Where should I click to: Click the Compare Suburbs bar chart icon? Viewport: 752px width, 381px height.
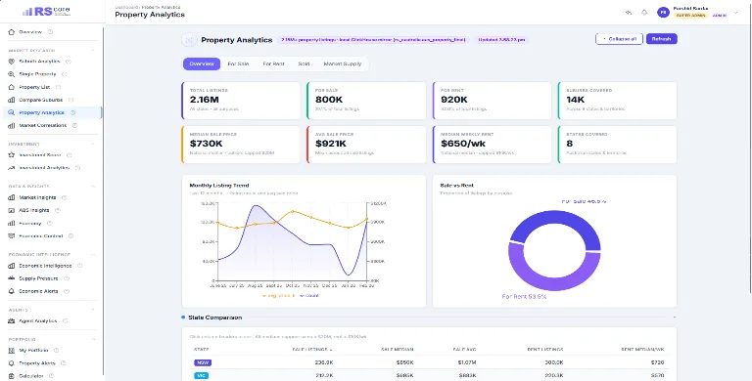tap(12, 100)
